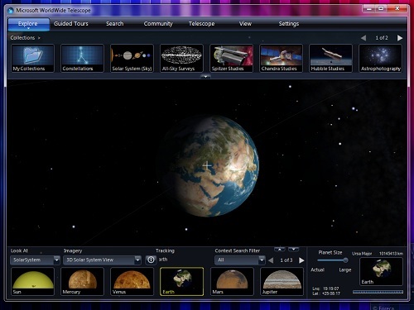Select the Mars thumbnail
This screenshot has width=414, height=310.
pyautogui.click(x=232, y=282)
